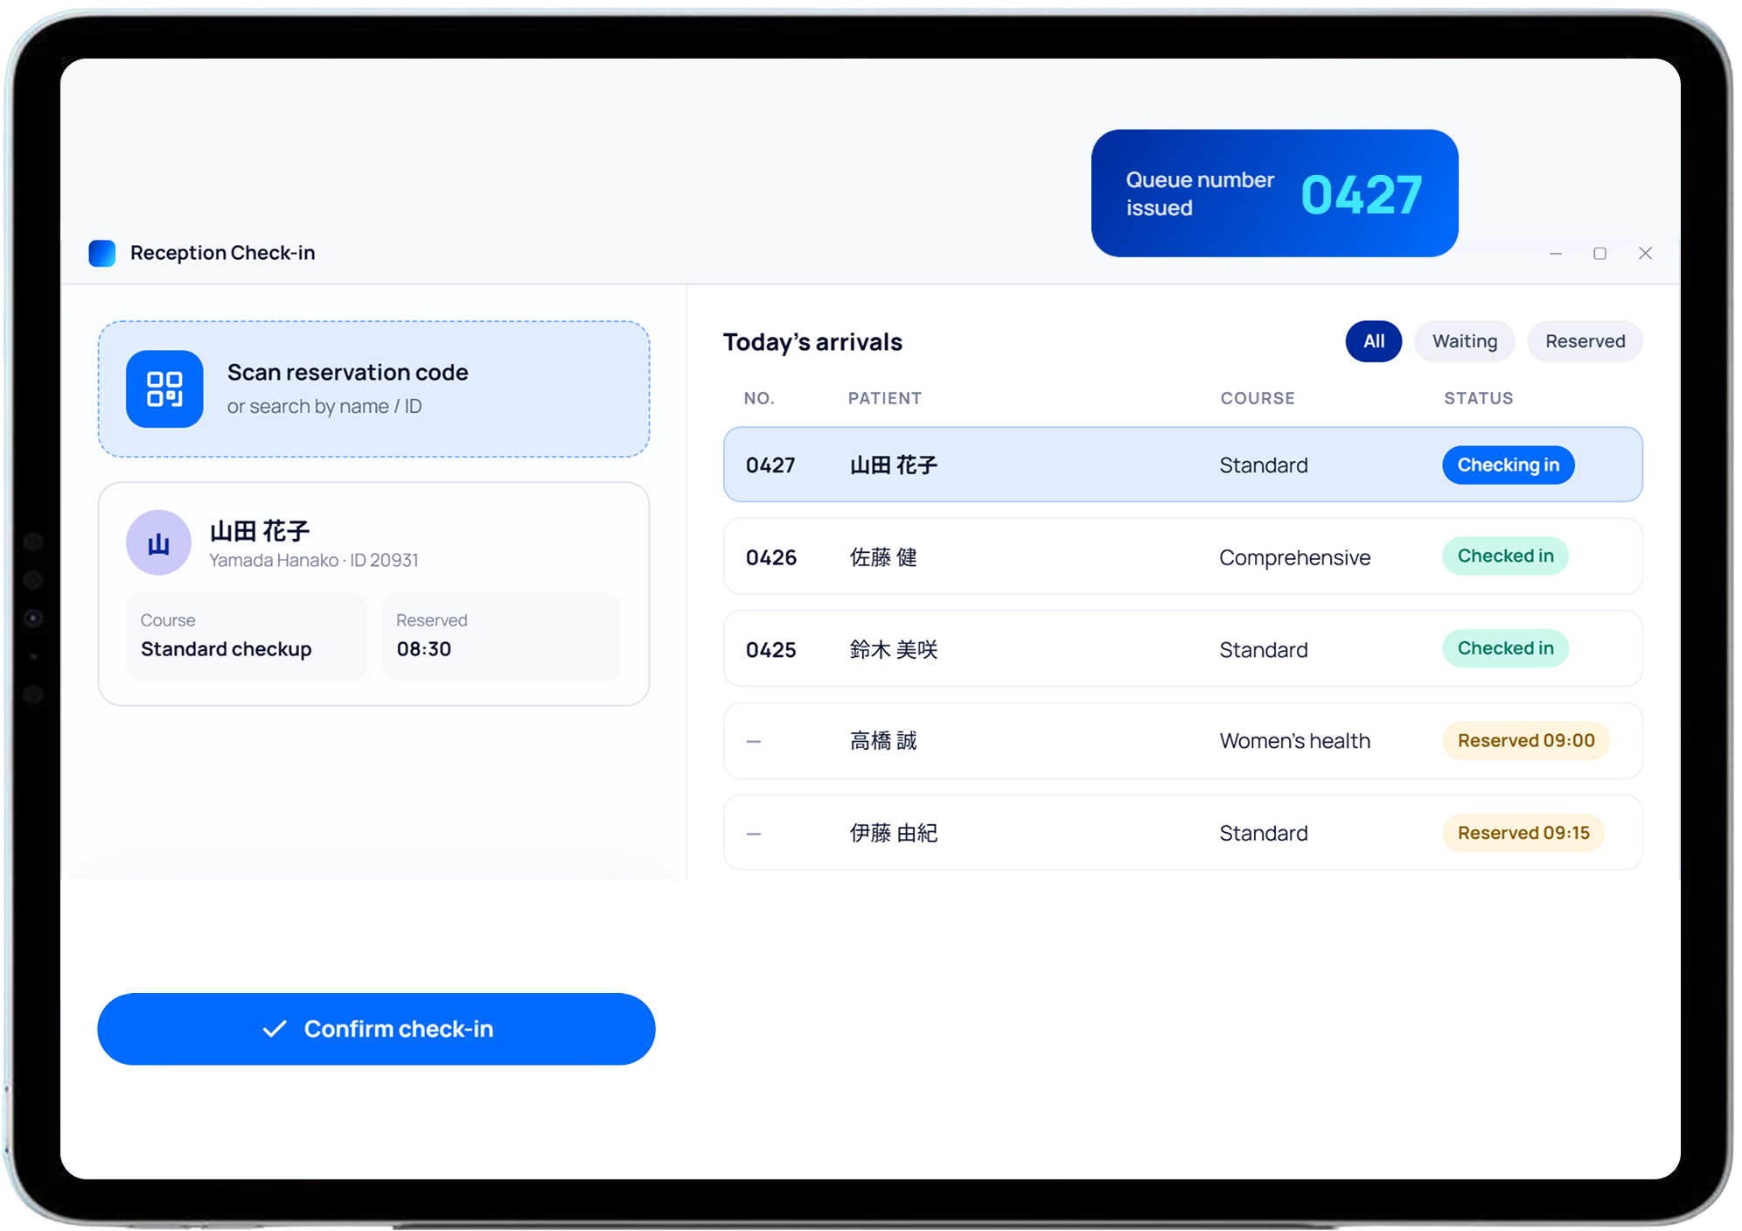Click the Women's health course cell
The image size is (1742, 1231).
coord(1294,741)
